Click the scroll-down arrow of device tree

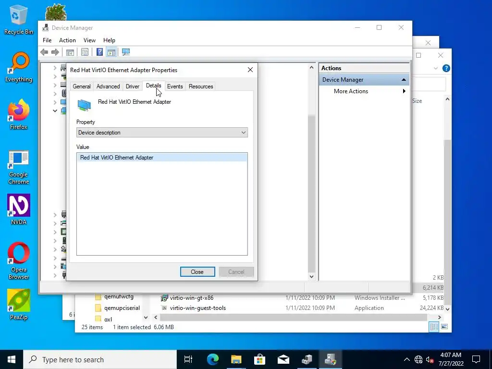311,276
